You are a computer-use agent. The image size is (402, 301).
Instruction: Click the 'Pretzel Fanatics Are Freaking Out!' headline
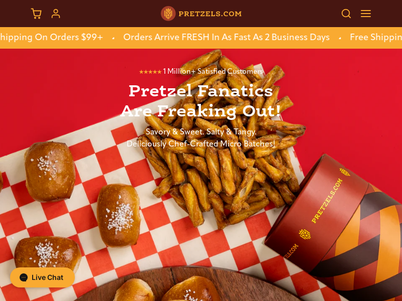[x=200, y=101]
